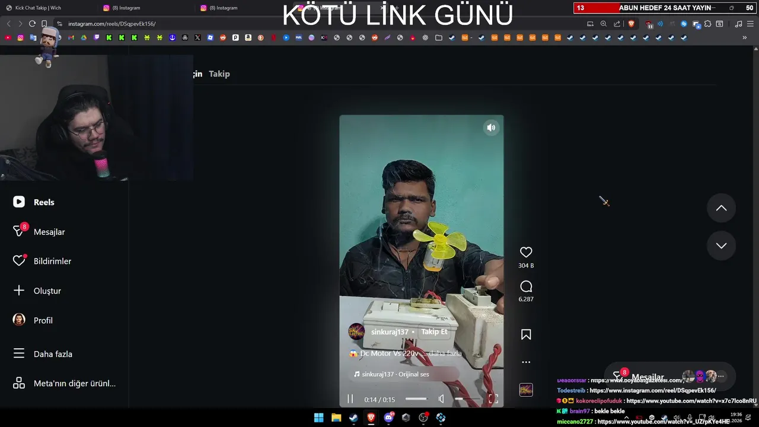The width and height of the screenshot is (759, 427).
Task: Open the extensions puzzle piece icon
Action: click(x=707, y=24)
